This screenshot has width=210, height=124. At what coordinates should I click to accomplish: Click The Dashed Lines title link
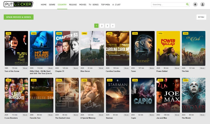coord(63,118)
